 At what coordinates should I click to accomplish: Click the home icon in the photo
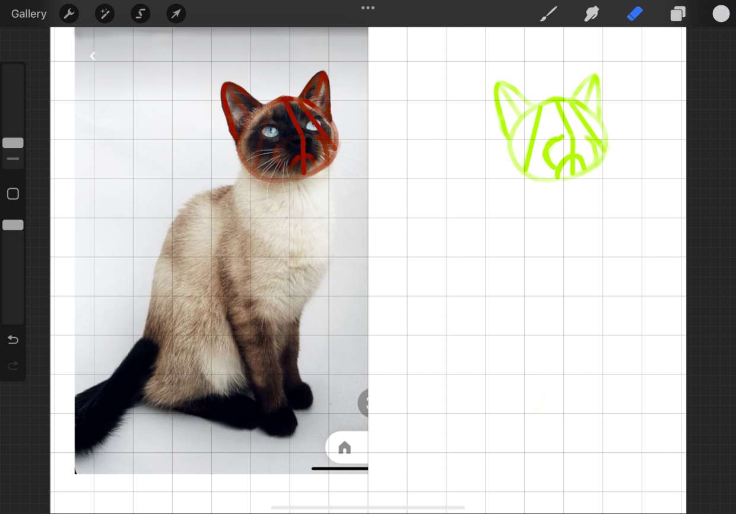point(344,448)
